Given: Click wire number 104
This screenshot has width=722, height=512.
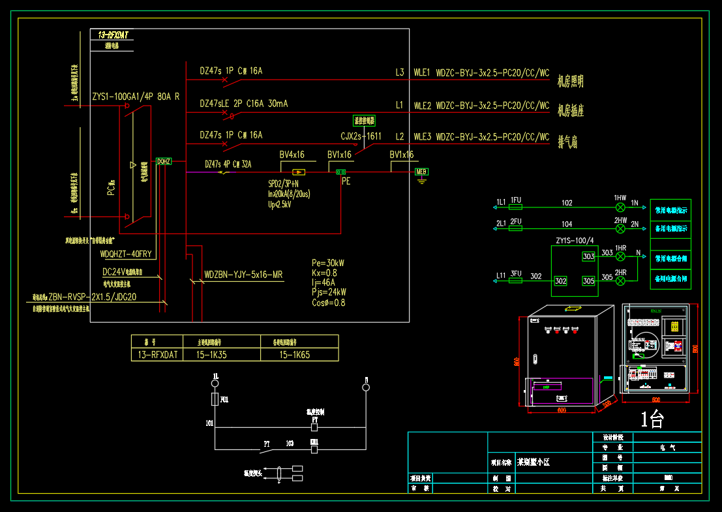Looking at the screenshot, I should click(x=567, y=224).
